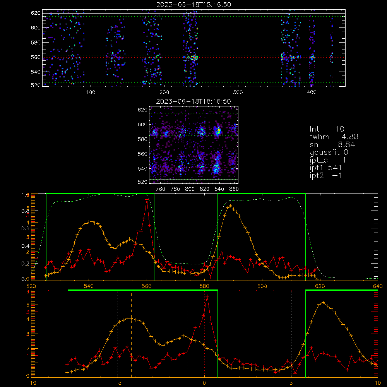This screenshot has width=387, height=387.
Task: Click x-axis label 760 on middle image
Action: pyautogui.click(x=161, y=189)
